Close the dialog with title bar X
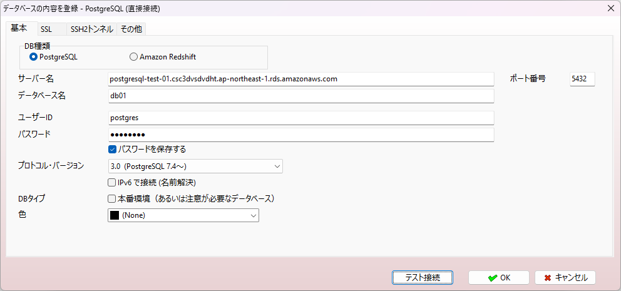This screenshot has height=291, width=621. (x=610, y=8)
